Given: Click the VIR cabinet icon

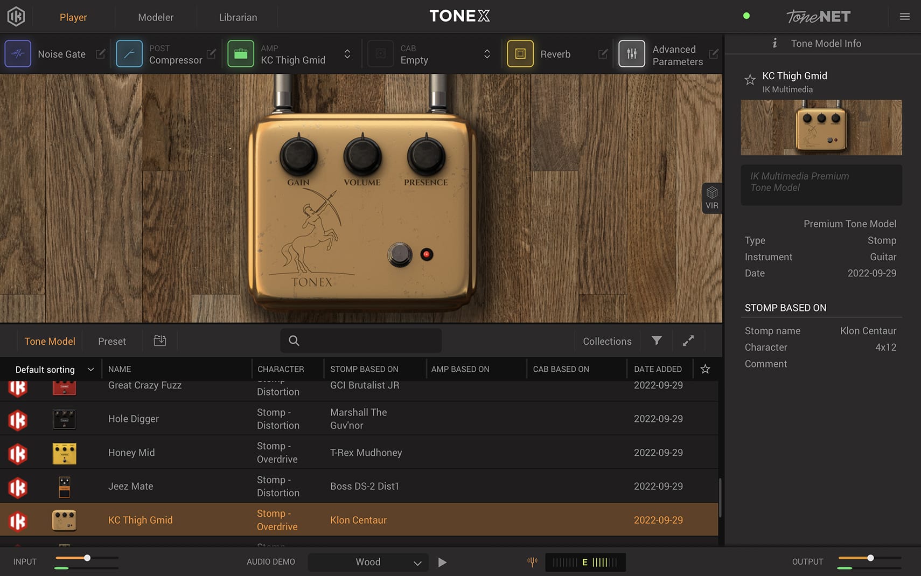Looking at the screenshot, I should (x=712, y=198).
